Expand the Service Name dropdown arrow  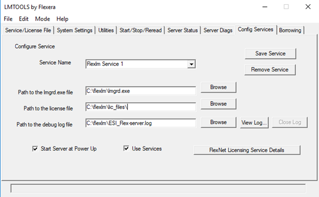191,64
